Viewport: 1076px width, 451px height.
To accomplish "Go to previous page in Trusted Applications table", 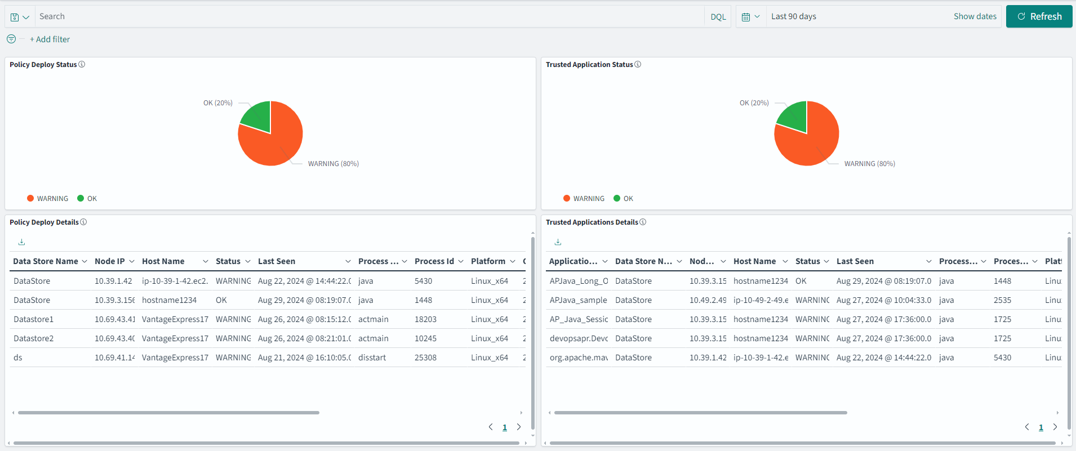I will click(x=1027, y=427).
